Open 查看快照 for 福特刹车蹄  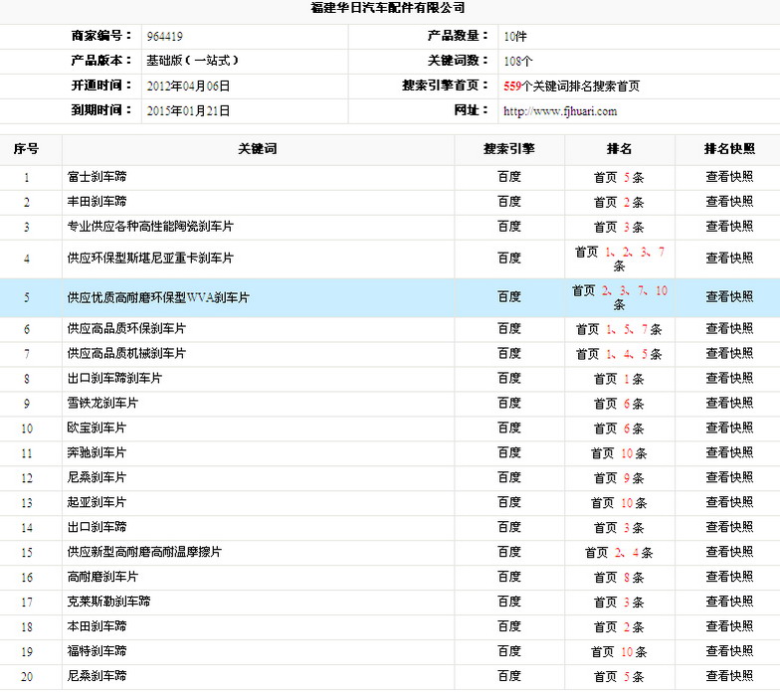(729, 651)
